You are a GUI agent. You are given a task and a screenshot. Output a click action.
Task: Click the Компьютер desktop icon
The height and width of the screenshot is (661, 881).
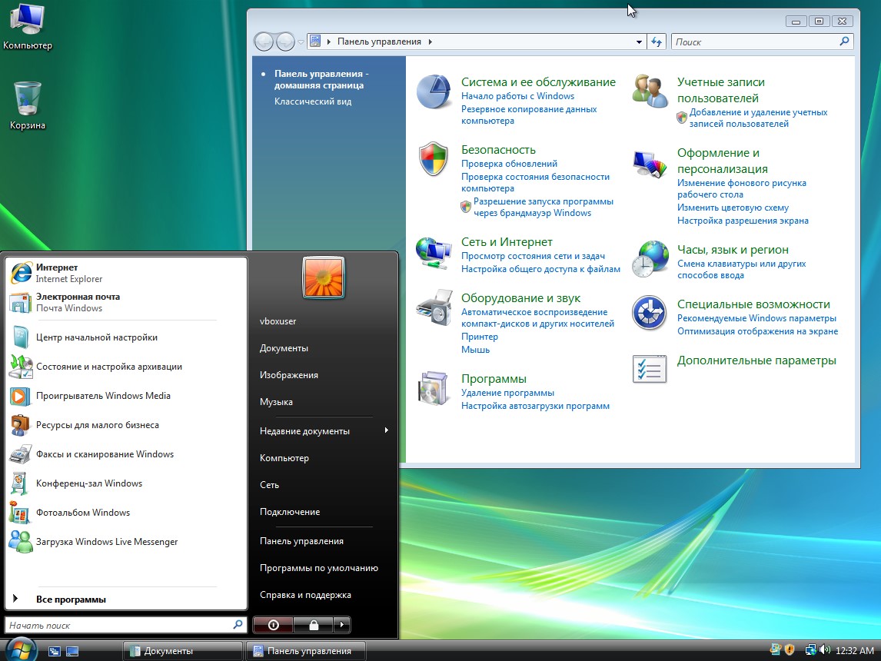[28, 27]
